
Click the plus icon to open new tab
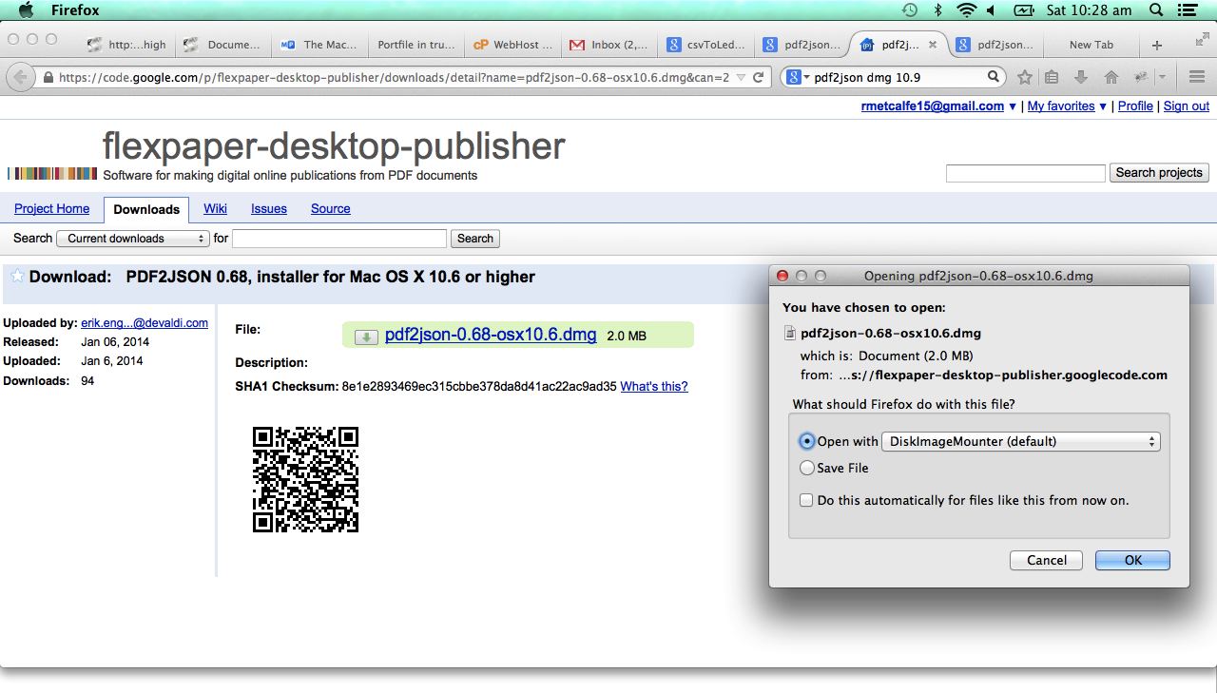click(x=1157, y=45)
